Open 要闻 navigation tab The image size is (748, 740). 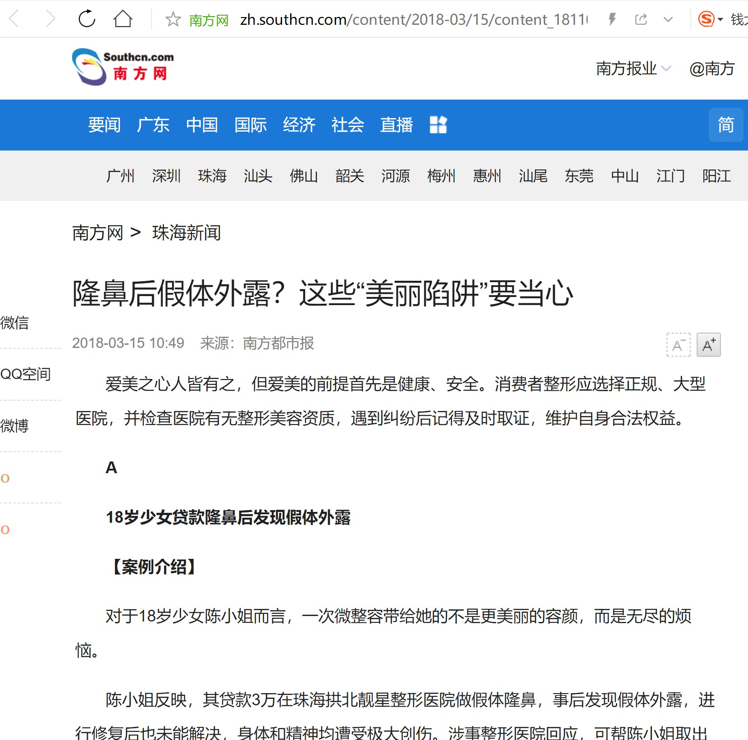(x=105, y=125)
